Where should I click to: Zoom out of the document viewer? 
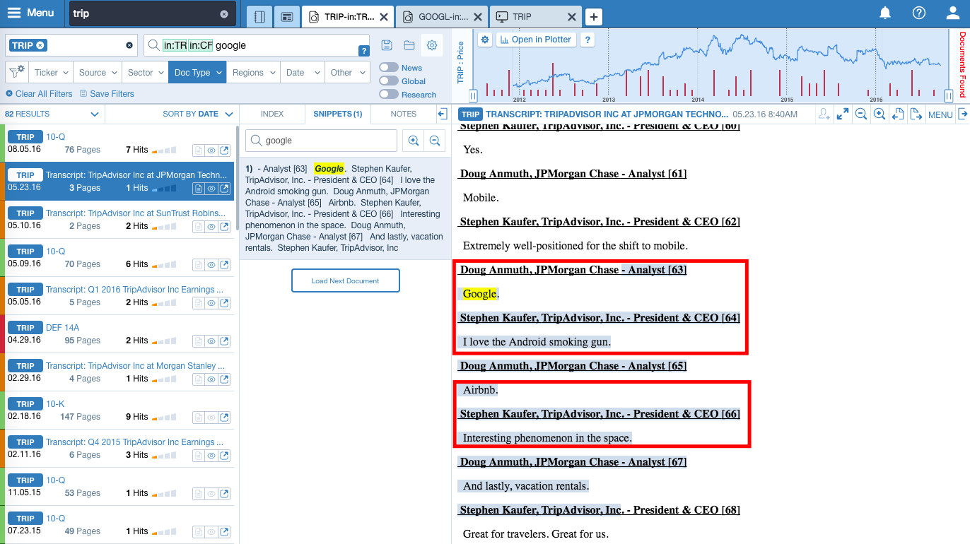861,114
